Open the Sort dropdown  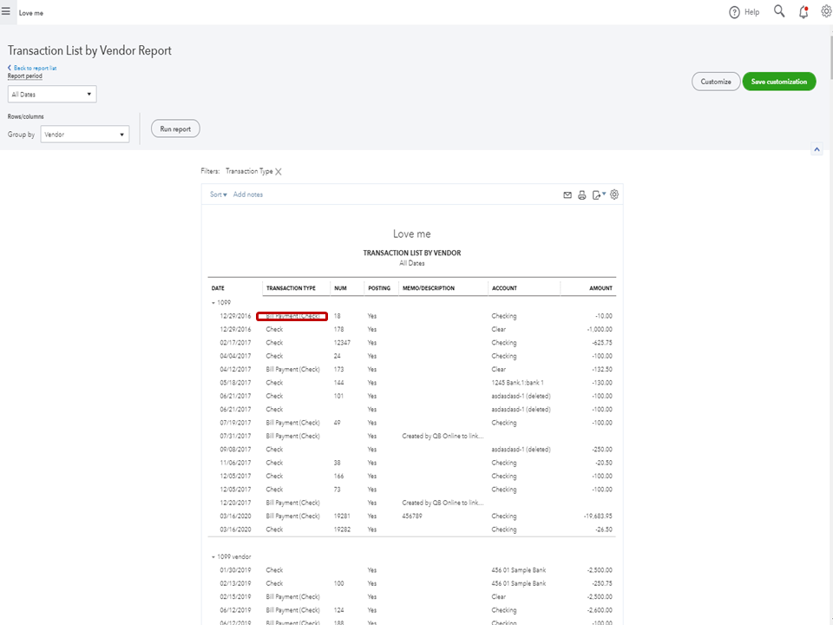pos(219,194)
